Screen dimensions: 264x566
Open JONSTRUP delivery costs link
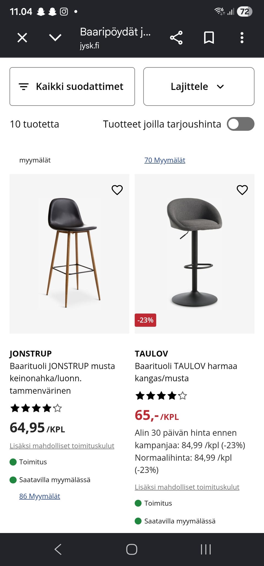tap(62, 446)
